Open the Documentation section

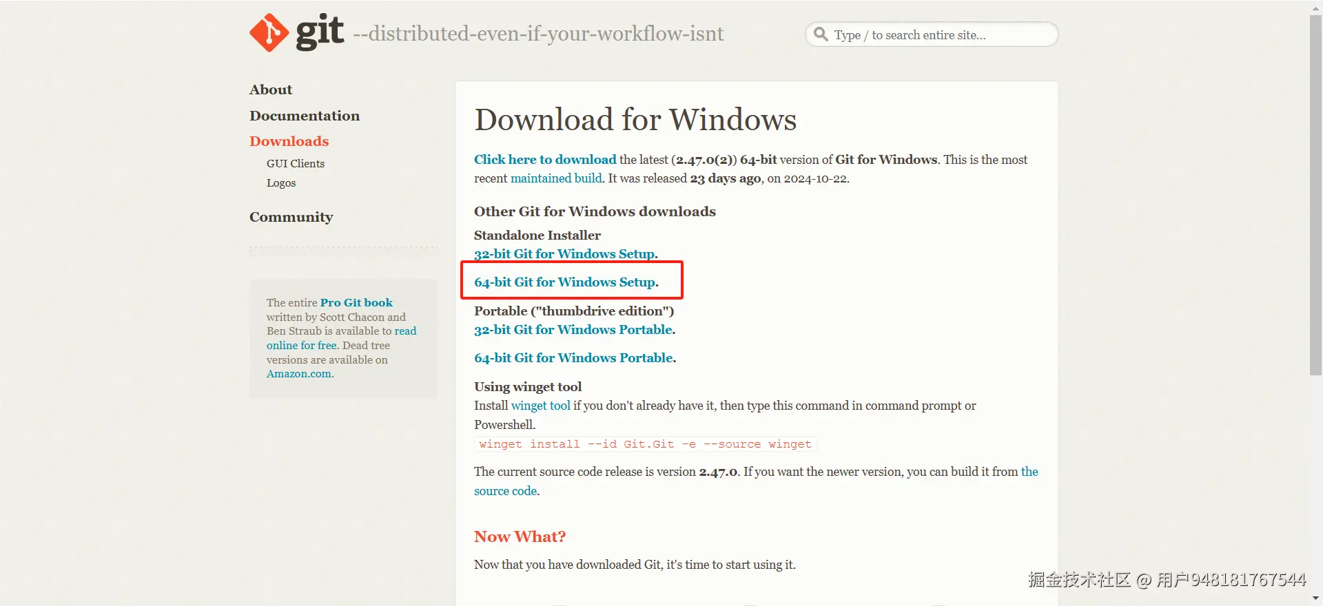click(305, 116)
